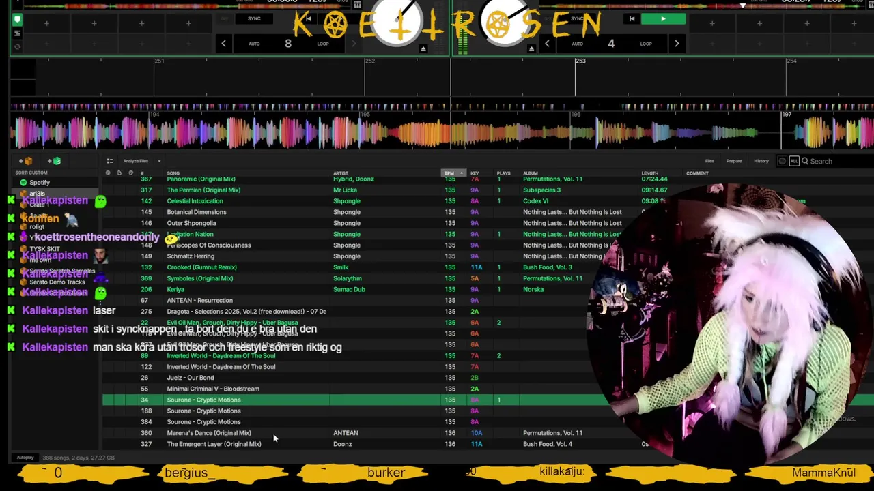Add cue in right deck's first top-row slot
Viewport: 874px width, 491px height.
(x=711, y=23)
